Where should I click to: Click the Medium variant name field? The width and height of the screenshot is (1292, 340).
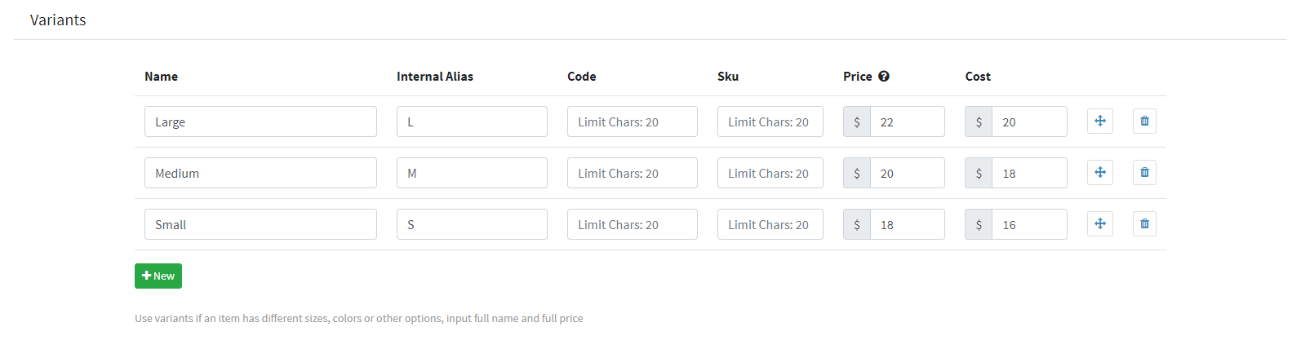tap(260, 174)
